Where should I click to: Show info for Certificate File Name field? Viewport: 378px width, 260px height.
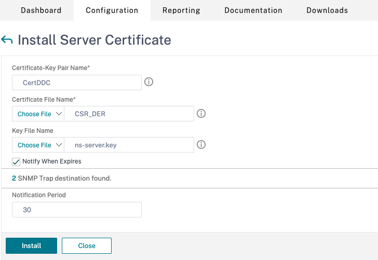point(201,114)
